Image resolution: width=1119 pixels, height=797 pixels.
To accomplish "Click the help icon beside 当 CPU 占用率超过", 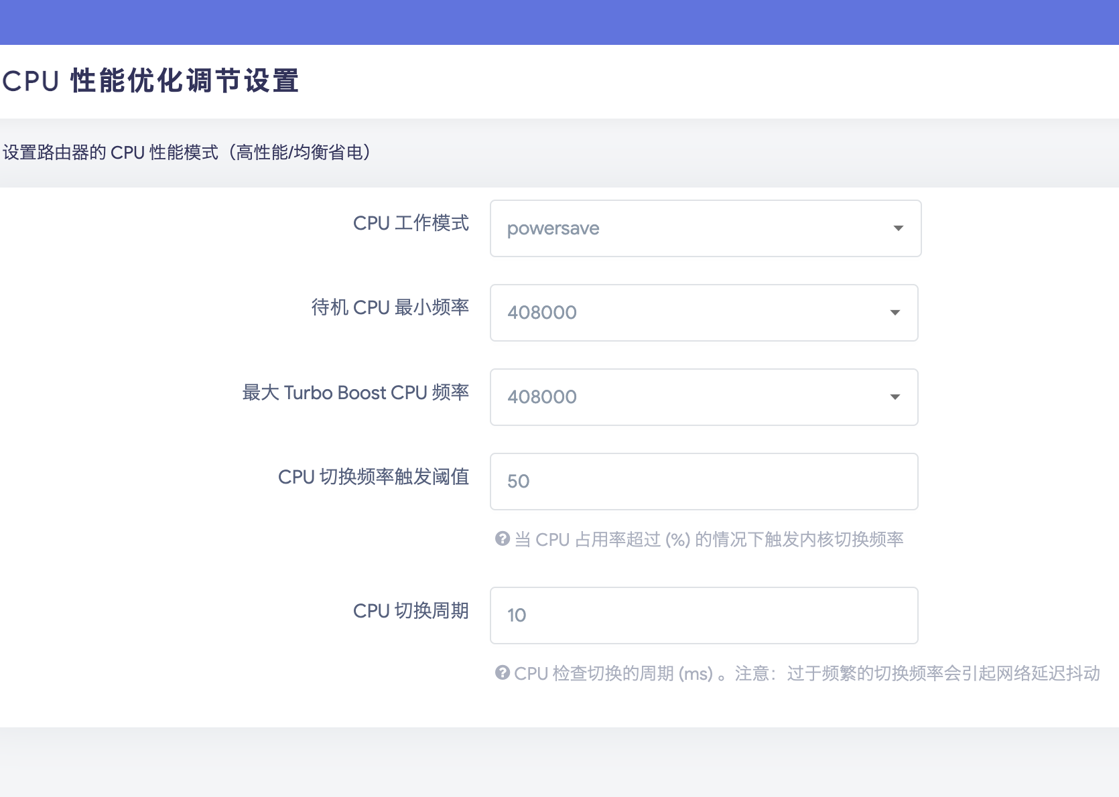I will (x=503, y=538).
